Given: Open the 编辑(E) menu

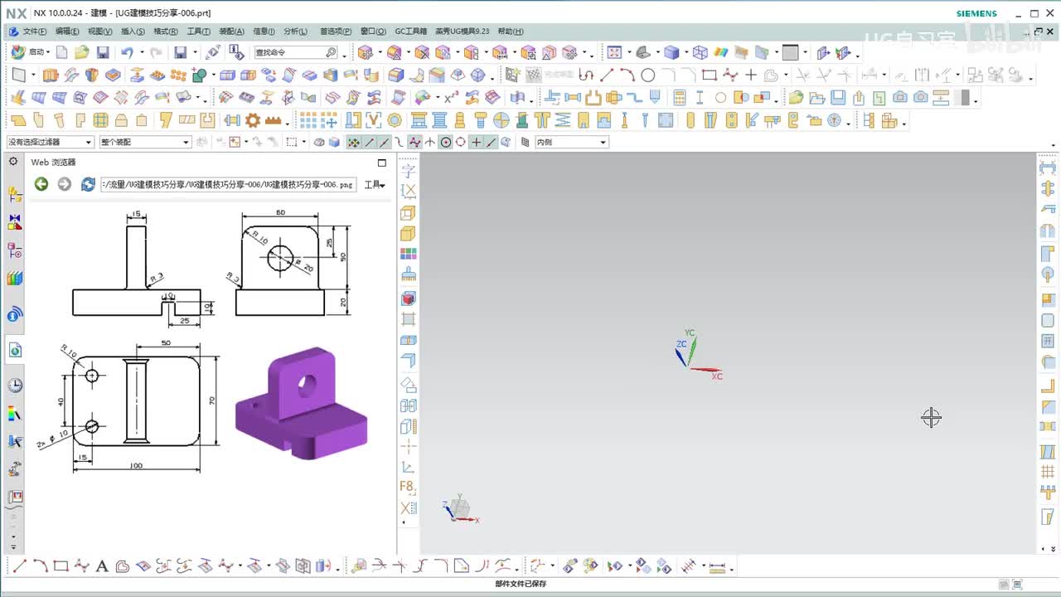Looking at the screenshot, I should (67, 32).
